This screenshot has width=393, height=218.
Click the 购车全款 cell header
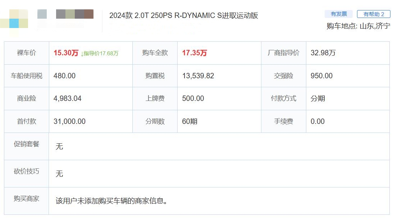click(x=155, y=53)
